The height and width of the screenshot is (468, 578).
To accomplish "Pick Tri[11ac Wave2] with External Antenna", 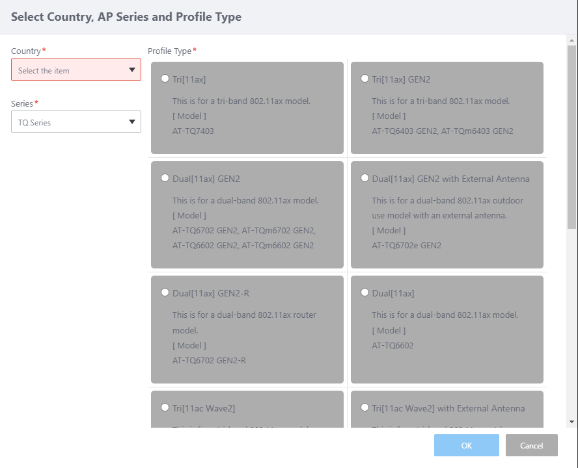I will pos(365,408).
